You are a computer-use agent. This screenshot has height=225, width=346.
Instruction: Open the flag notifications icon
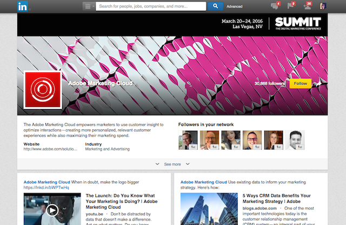291,5
